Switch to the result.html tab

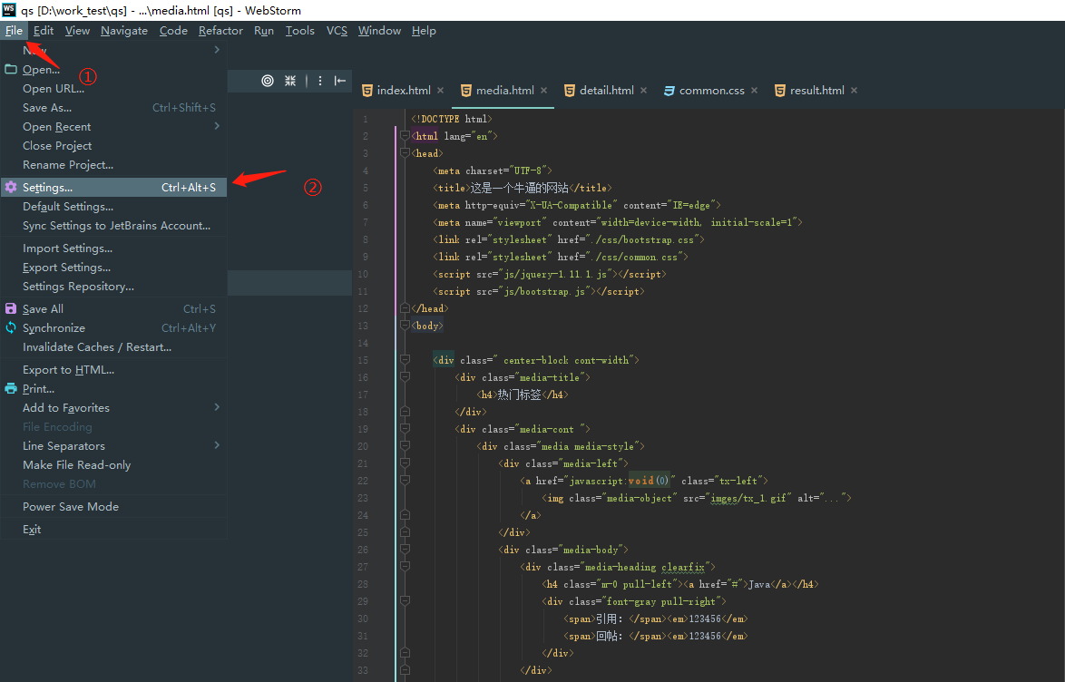click(x=817, y=91)
